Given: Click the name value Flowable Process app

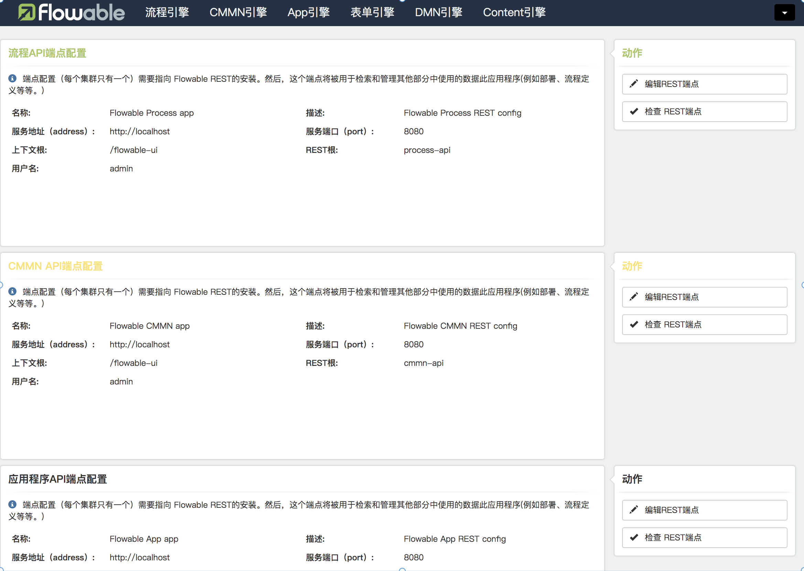Looking at the screenshot, I should tap(152, 113).
